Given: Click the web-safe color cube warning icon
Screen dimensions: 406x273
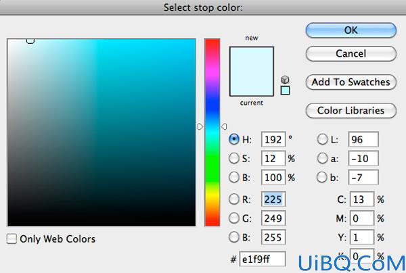Looking at the screenshot, I should coord(285,79).
